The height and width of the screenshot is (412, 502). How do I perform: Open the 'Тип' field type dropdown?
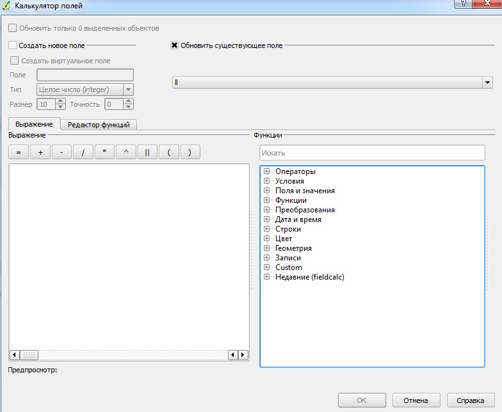85,90
